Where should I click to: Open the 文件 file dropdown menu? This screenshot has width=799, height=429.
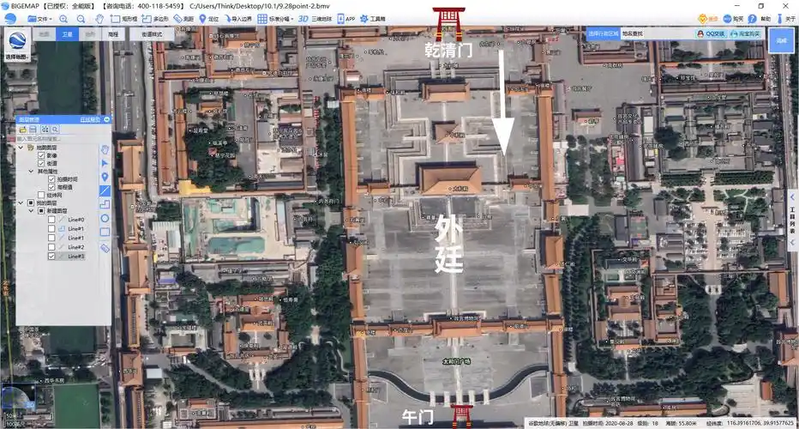[x=39, y=18]
